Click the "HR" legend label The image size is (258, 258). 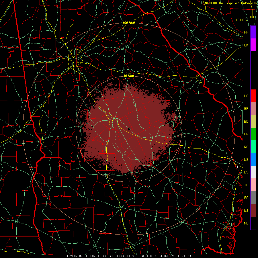[246, 134]
